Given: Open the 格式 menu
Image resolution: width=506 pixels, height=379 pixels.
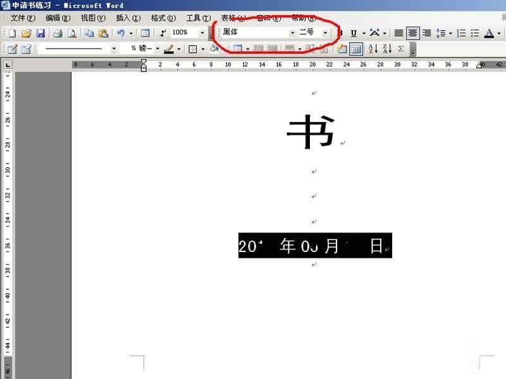Looking at the screenshot, I should 161,18.
